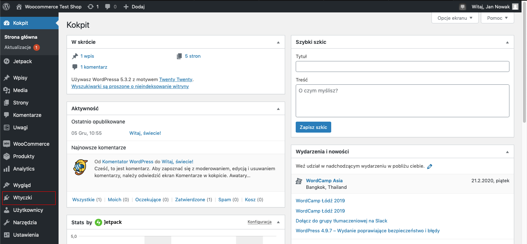This screenshot has height=244, width=527.
Task: Click the pencil edit location icon
Action: [x=430, y=166]
